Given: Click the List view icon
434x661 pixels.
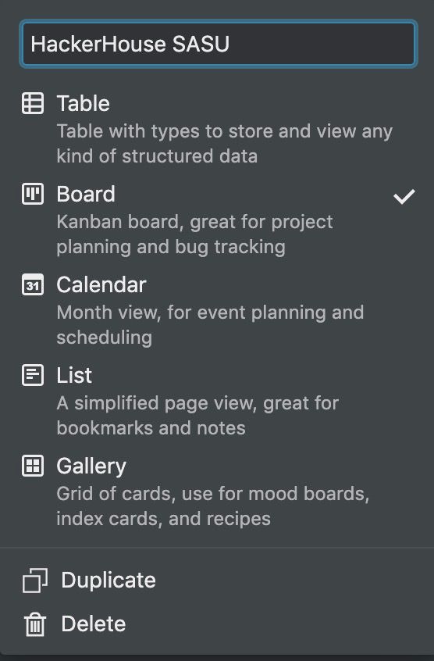Looking at the screenshot, I should click(33, 375).
